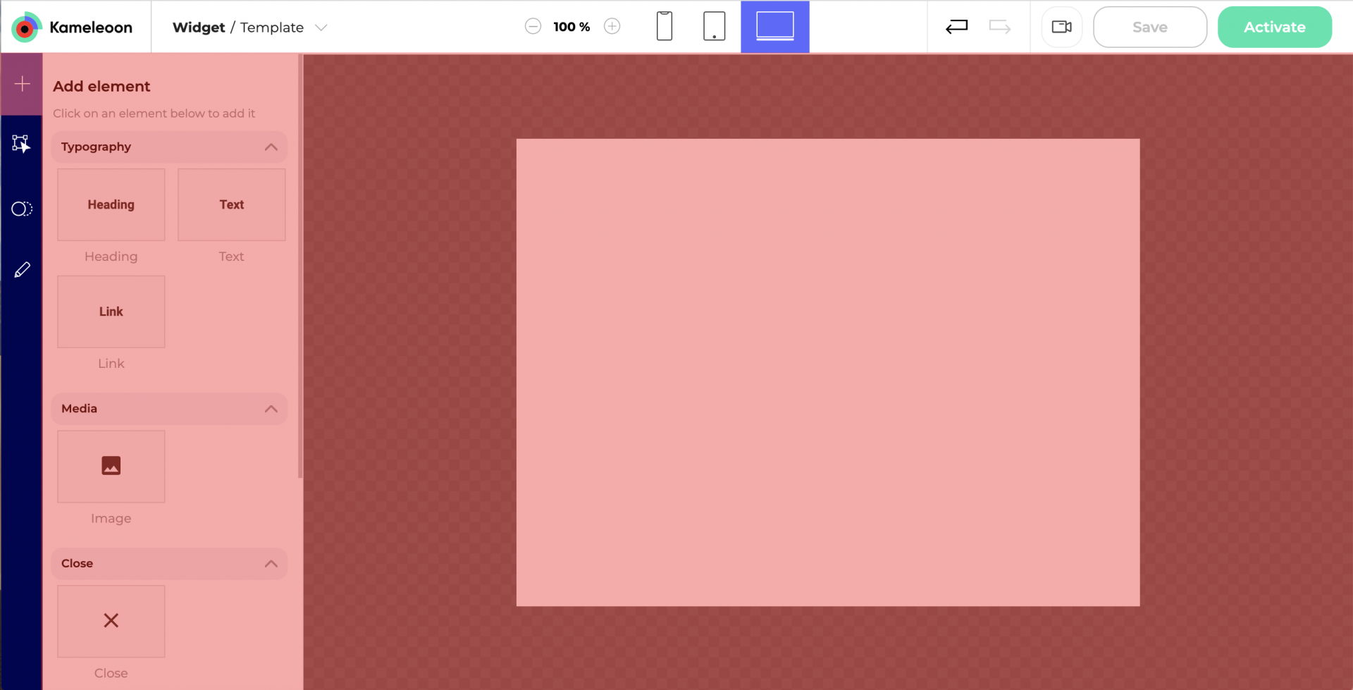Click the Kameleoon brand name
The image size is (1353, 690).
pos(91,27)
